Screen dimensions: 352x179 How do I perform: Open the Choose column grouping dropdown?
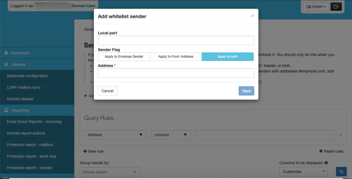(x=110, y=172)
